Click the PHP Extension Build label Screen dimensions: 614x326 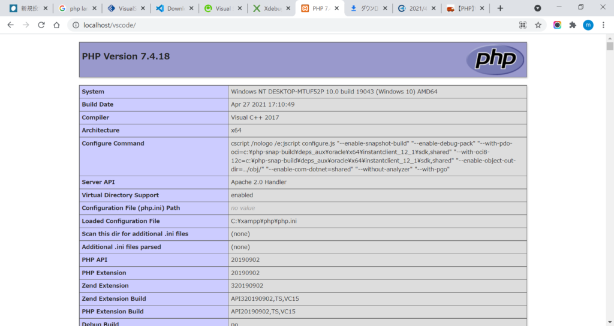point(113,312)
